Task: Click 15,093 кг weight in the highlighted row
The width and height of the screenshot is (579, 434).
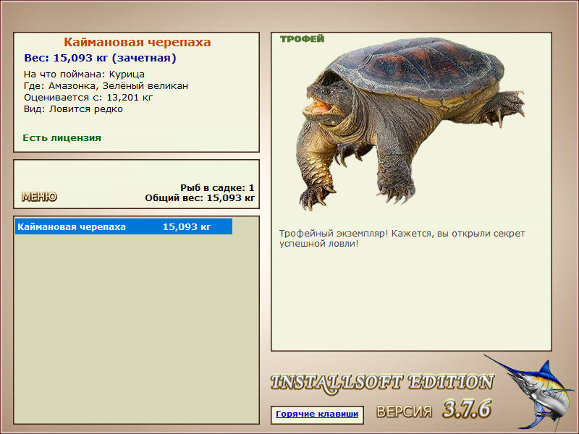Action: (187, 226)
